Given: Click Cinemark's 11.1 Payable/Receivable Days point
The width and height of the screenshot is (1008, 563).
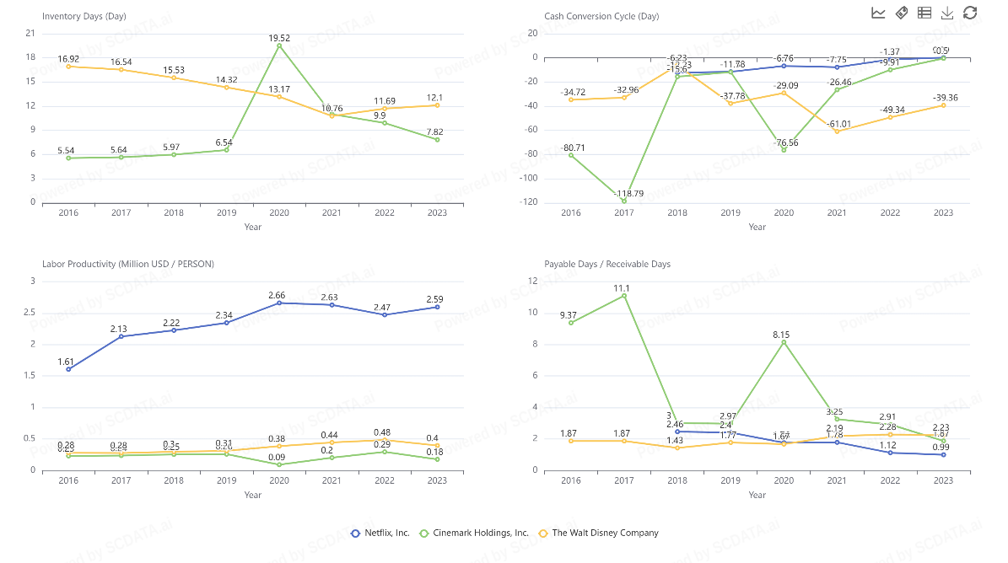Looking at the screenshot, I should [x=624, y=296].
